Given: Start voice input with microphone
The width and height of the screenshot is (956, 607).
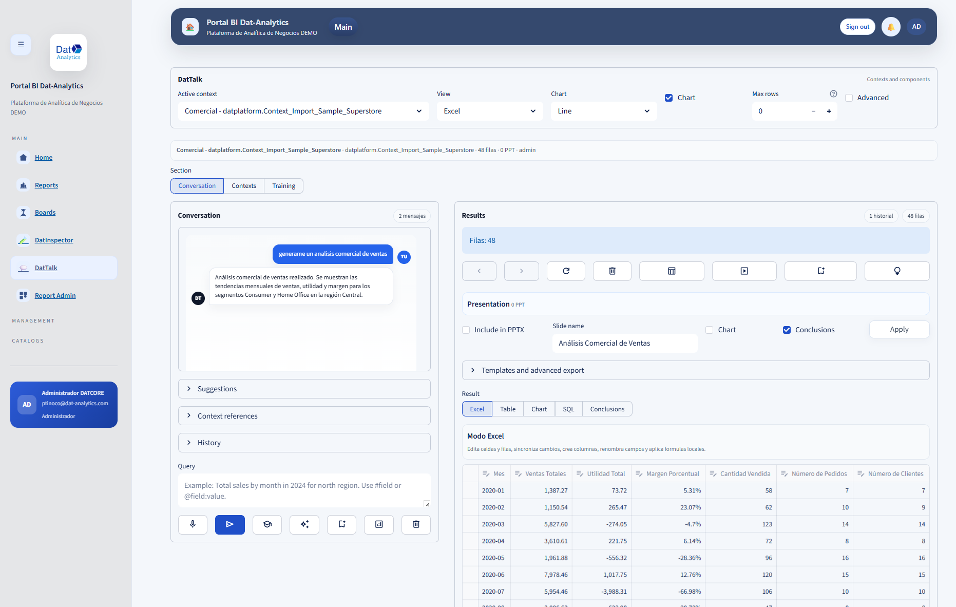Looking at the screenshot, I should [x=193, y=524].
